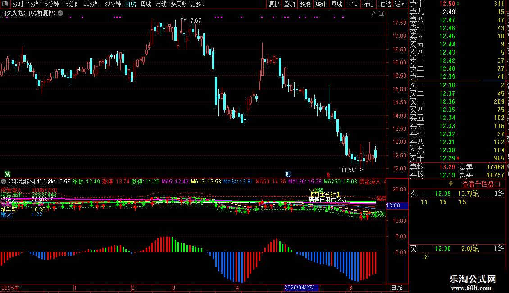Open the 统计 statistics tool
This screenshot has height=293, width=509.
(x=321, y=4)
